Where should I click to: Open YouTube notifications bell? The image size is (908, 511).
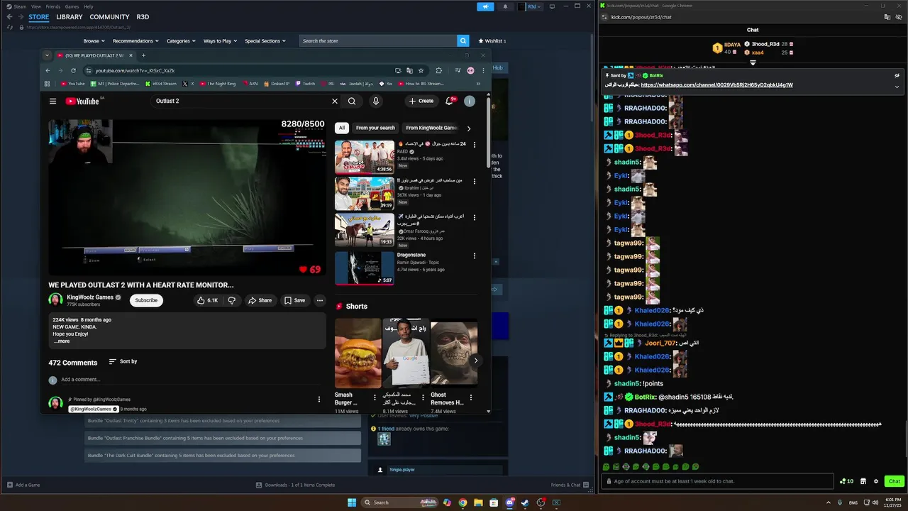[x=450, y=101]
